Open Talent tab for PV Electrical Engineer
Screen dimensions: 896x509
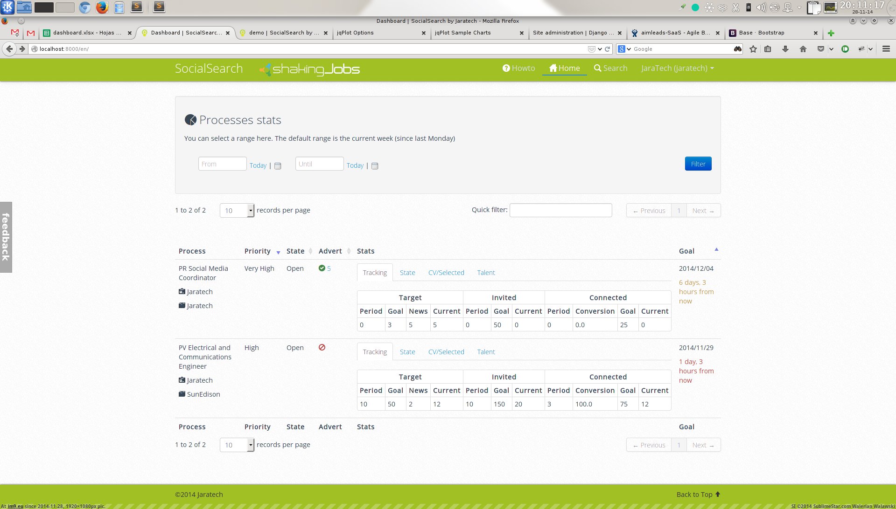pyautogui.click(x=486, y=352)
